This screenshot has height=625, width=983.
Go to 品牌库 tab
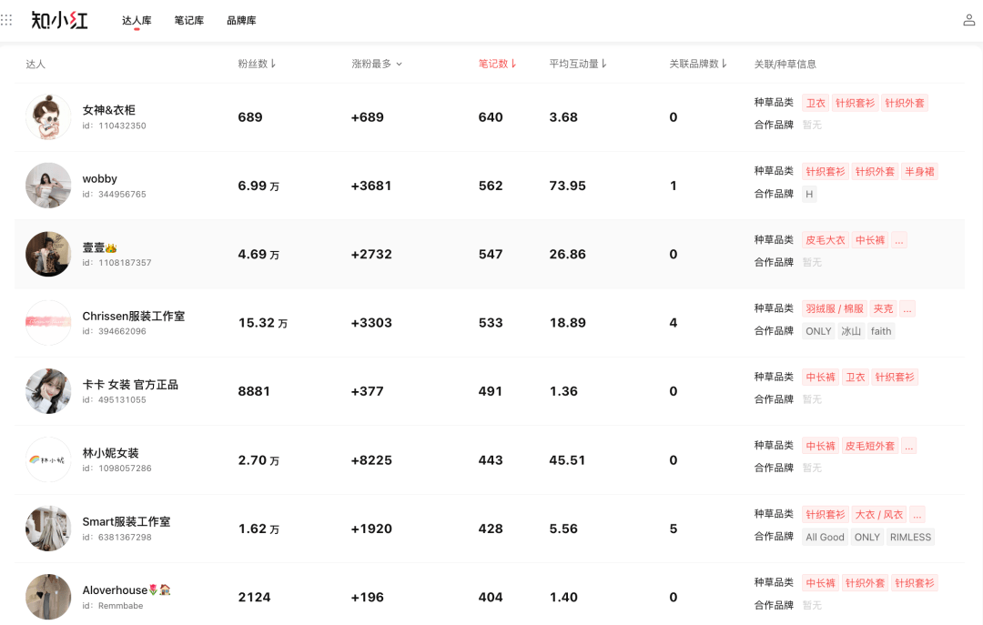point(241,20)
